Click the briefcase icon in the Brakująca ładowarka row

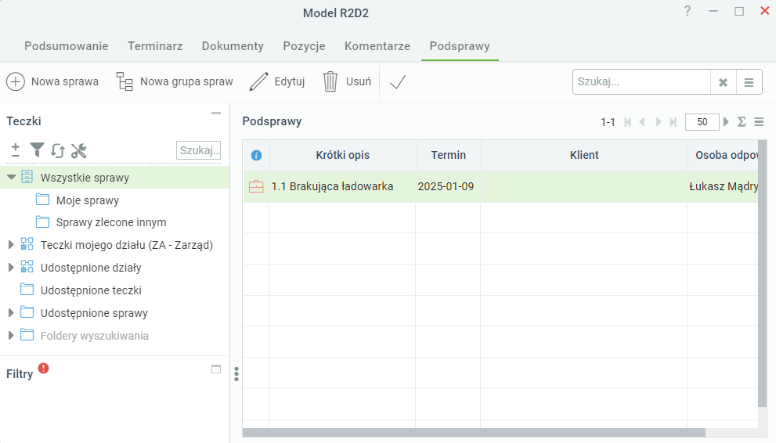[256, 186]
